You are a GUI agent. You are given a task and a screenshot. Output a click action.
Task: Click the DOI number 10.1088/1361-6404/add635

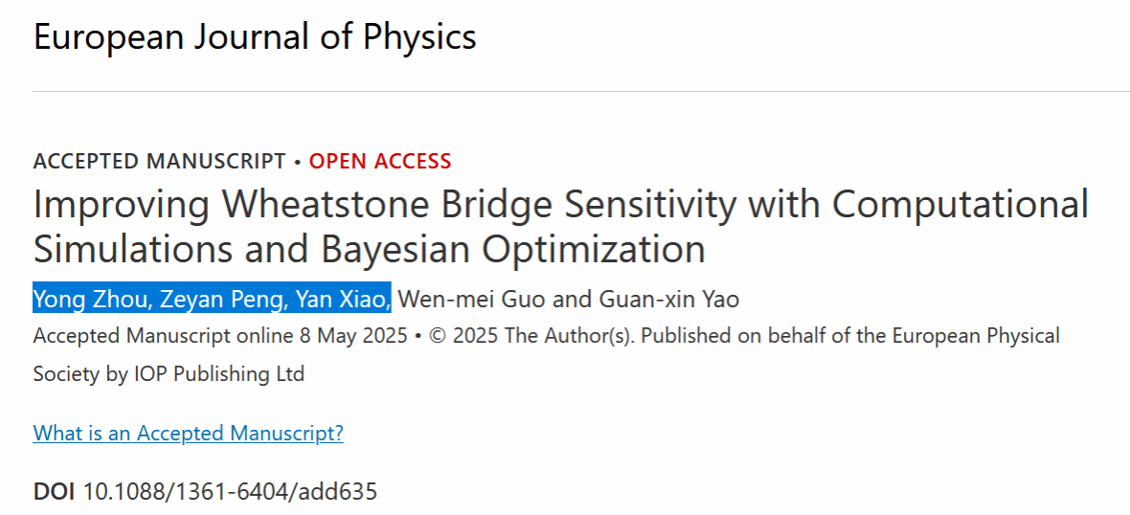pyautogui.click(x=231, y=492)
